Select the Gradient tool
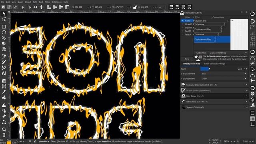 [x=4, y=81]
